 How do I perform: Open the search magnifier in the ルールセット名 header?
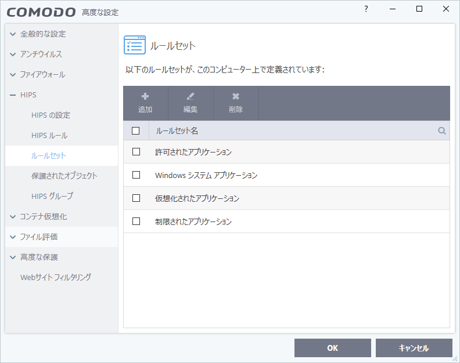442,131
